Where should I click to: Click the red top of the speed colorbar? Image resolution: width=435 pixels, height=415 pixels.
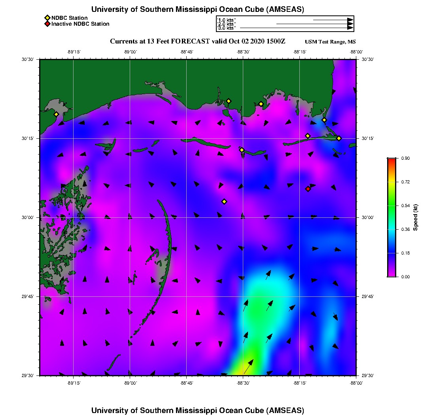click(x=391, y=160)
